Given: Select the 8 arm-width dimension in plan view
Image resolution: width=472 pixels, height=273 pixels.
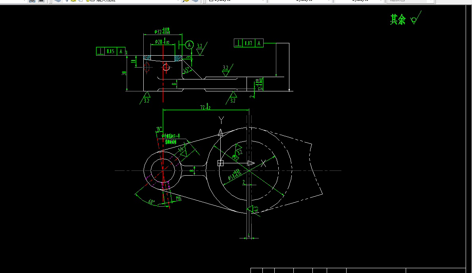Looking at the screenshot, I should click(x=191, y=170).
